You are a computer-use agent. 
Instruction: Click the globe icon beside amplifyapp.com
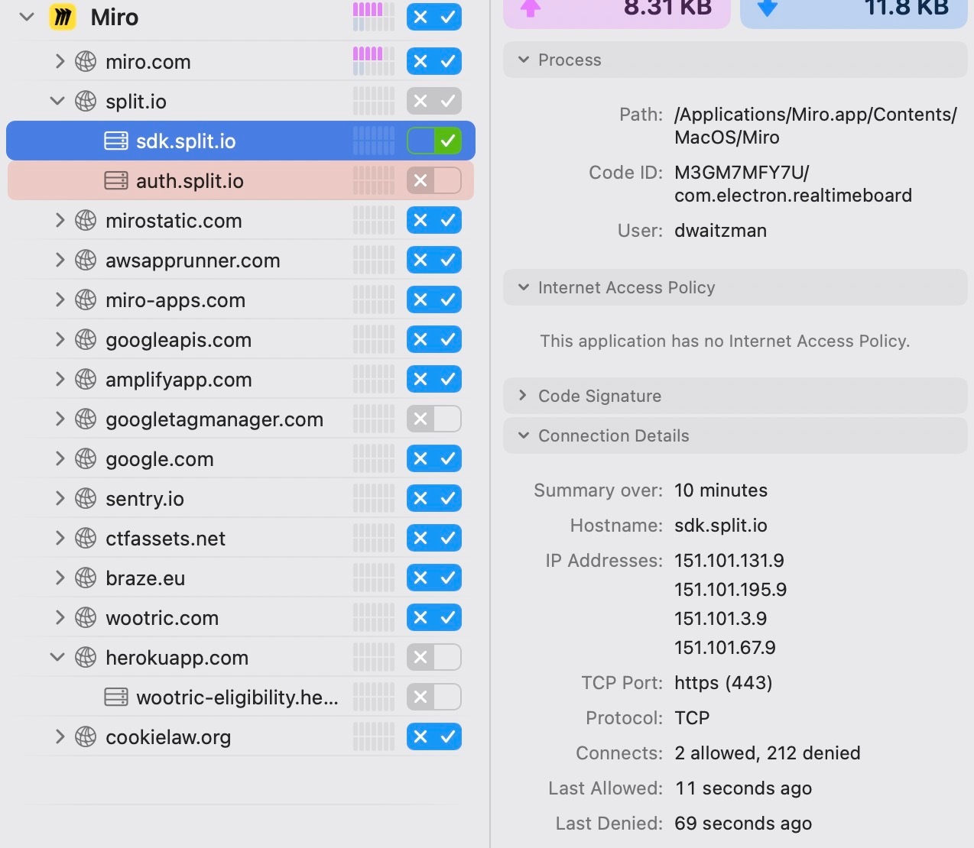pyautogui.click(x=86, y=379)
